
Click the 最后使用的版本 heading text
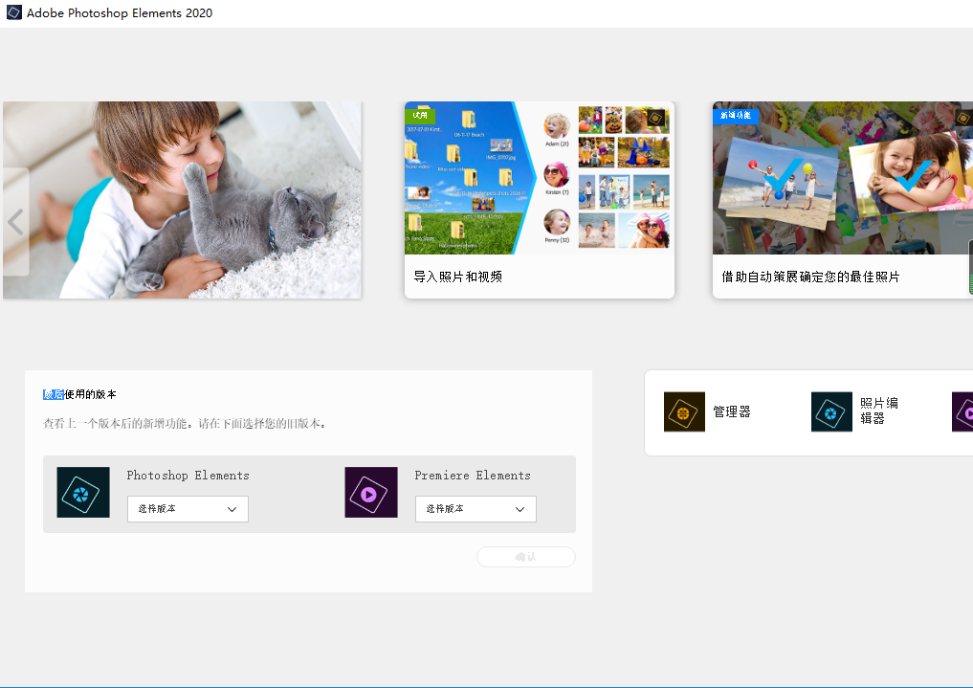80,394
